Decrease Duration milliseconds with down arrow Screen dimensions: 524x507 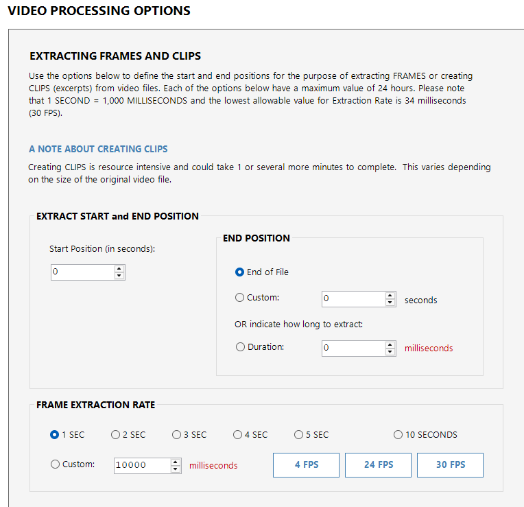(x=390, y=352)
